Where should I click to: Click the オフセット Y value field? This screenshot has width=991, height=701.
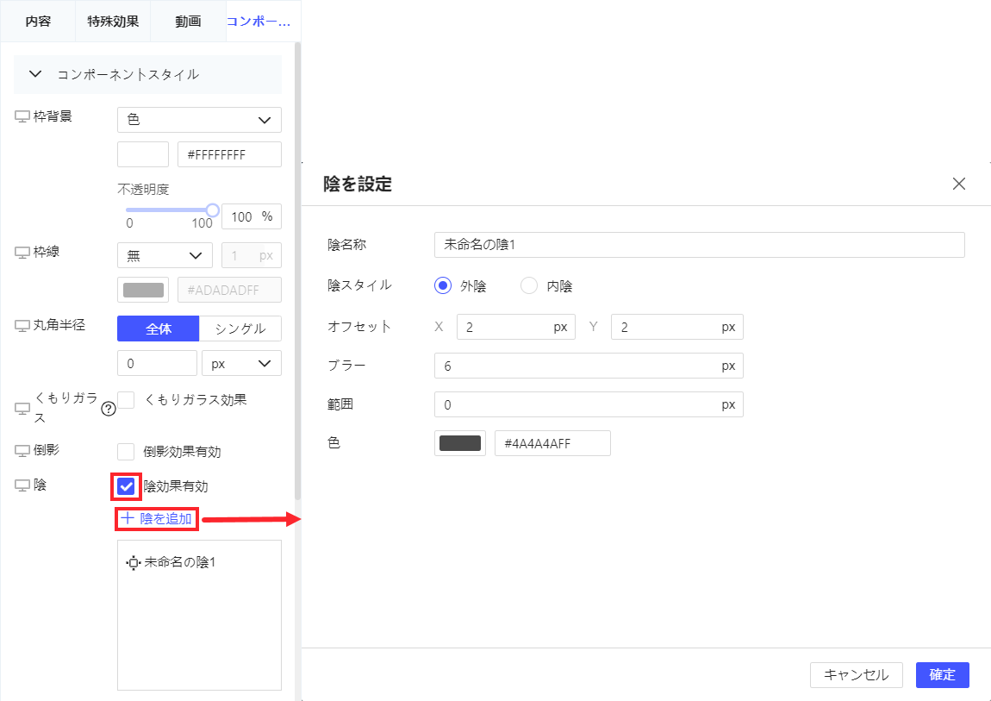[x=676, y=327]
